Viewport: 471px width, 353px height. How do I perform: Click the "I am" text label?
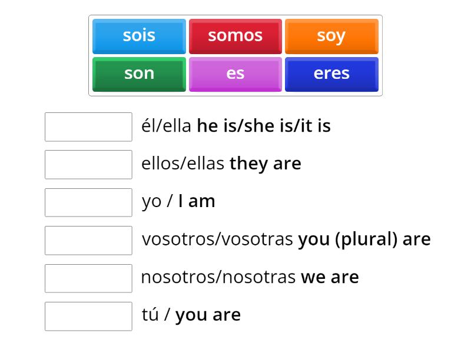[x=197, y=201]
